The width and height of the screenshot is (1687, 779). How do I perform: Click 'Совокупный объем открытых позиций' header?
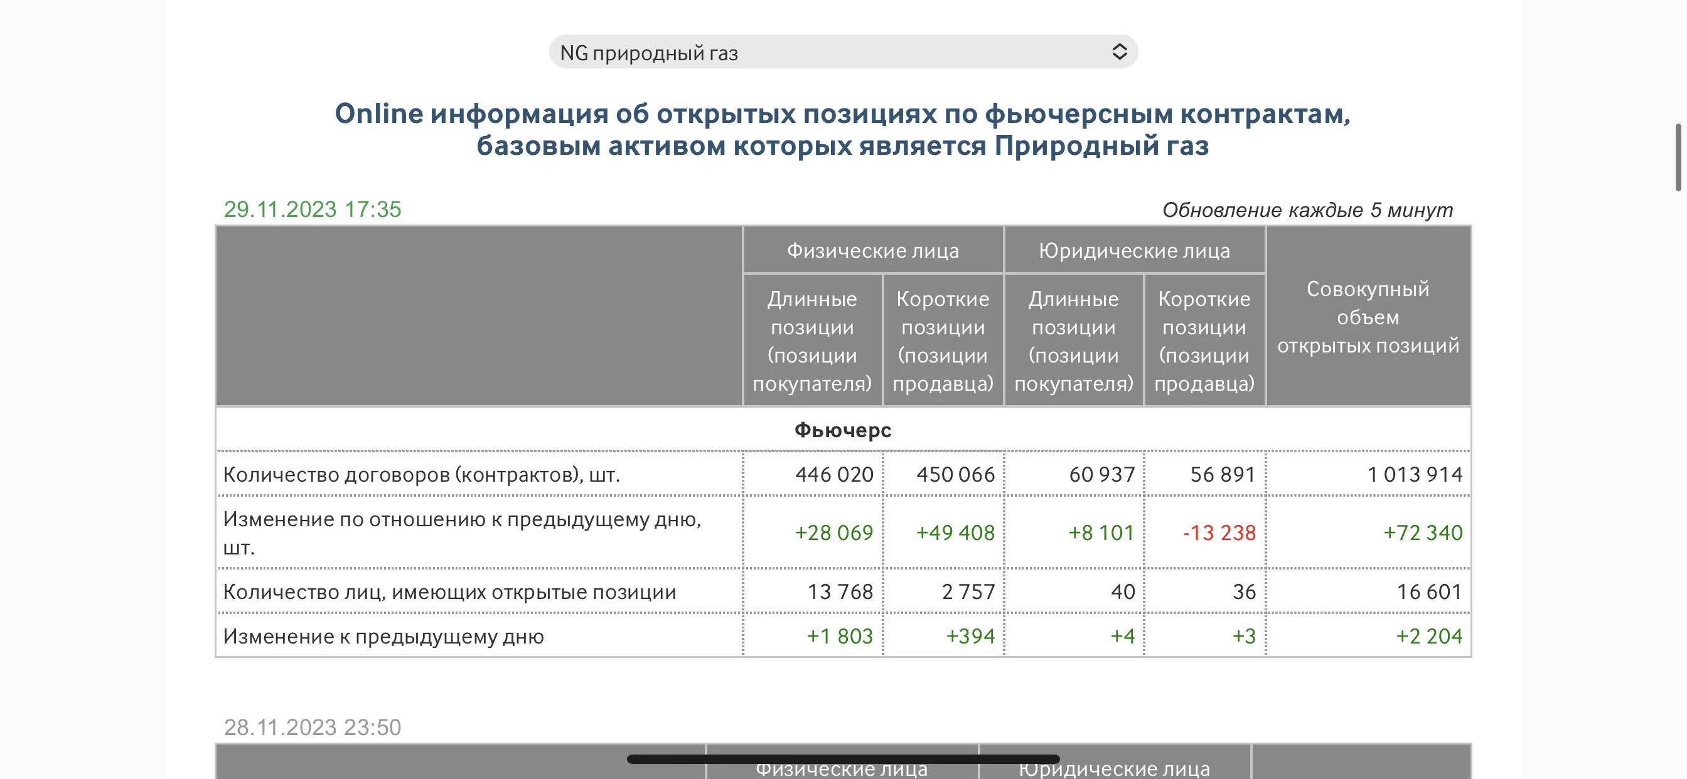[1368, 317]
